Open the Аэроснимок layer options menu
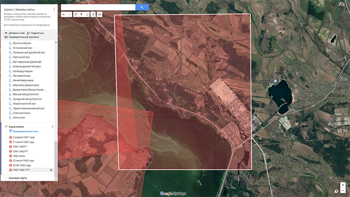The height and width of the screenshot is (197, 350). (x=52, y=126)
